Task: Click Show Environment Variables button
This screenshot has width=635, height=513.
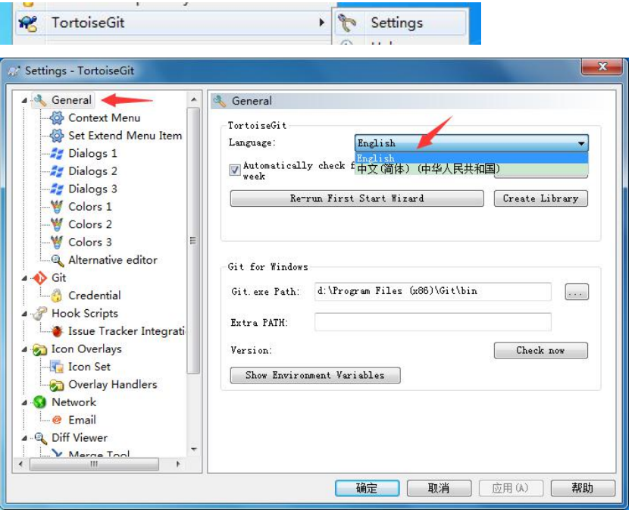Action: pyautogui.click(x=315, y=375)
